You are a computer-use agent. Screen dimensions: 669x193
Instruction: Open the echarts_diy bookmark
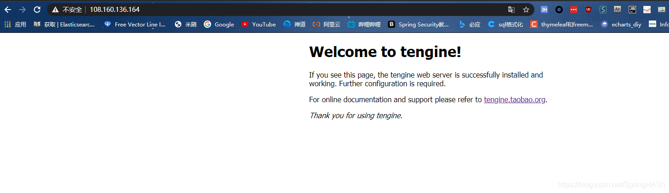tap(621, 25)
